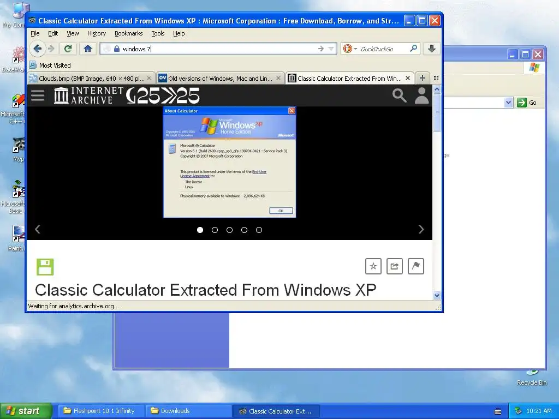Click the browser Forward arrow
The image size is (559, 419).
[x=51, y=49]
